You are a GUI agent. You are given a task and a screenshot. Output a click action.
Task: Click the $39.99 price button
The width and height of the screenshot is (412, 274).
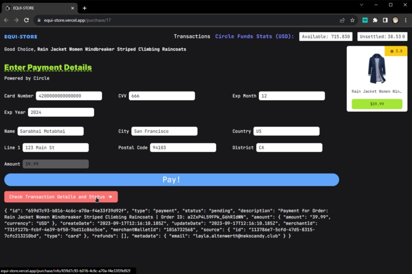click(x=377, y=104)
